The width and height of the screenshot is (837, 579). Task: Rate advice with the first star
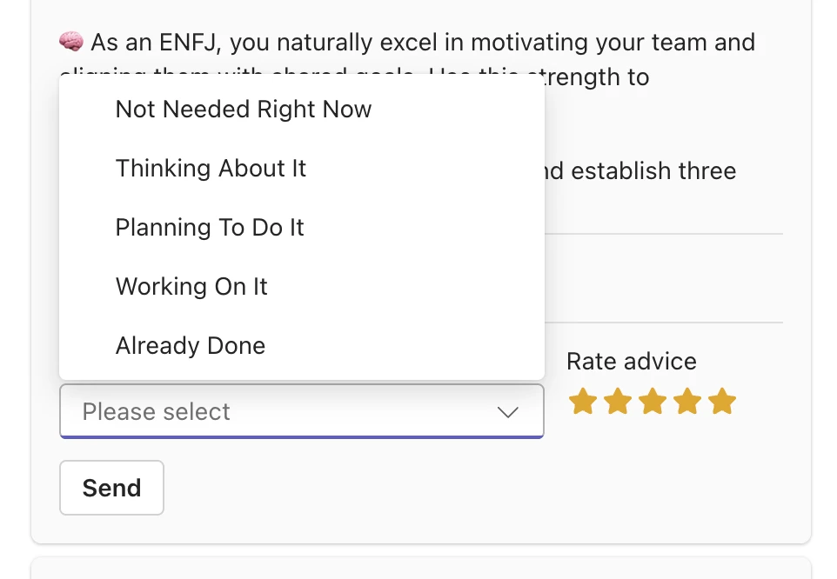582,402
